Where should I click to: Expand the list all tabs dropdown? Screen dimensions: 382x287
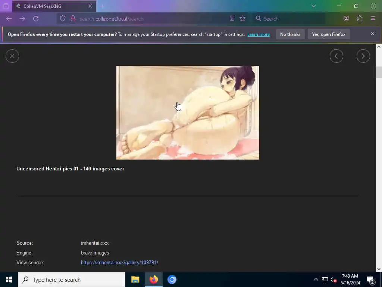[313, 6]
